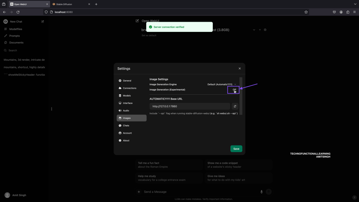Click the settings gear icon near model selector

265,30
